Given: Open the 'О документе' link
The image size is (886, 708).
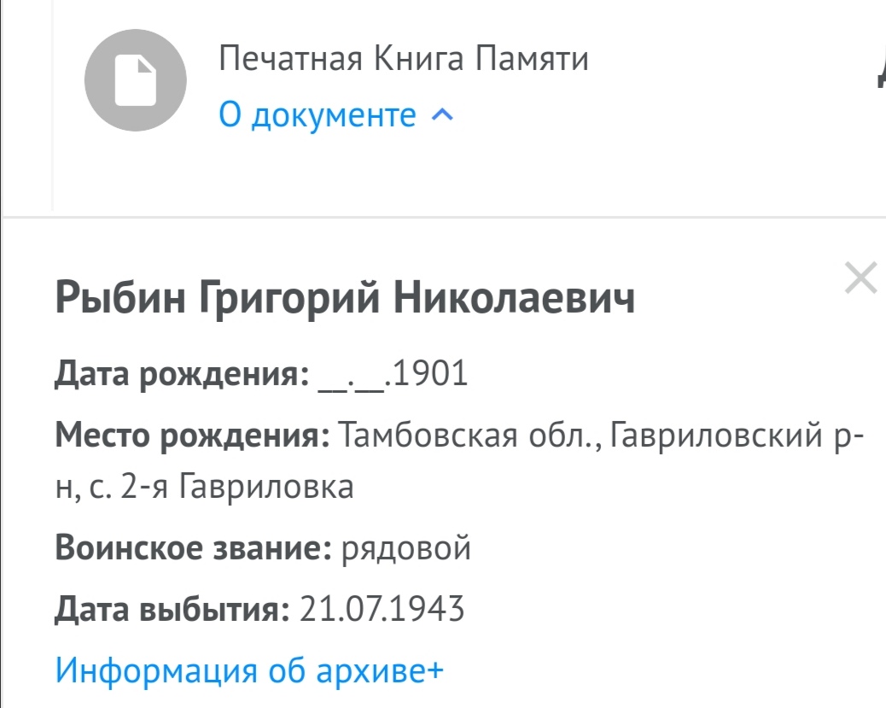Looking at the screenshot, I should [318, 114].
